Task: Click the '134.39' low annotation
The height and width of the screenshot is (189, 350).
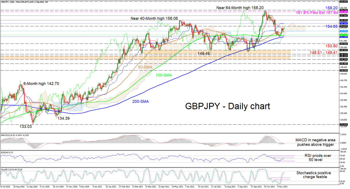Action: pyautogui.click(x=64, y=118)
